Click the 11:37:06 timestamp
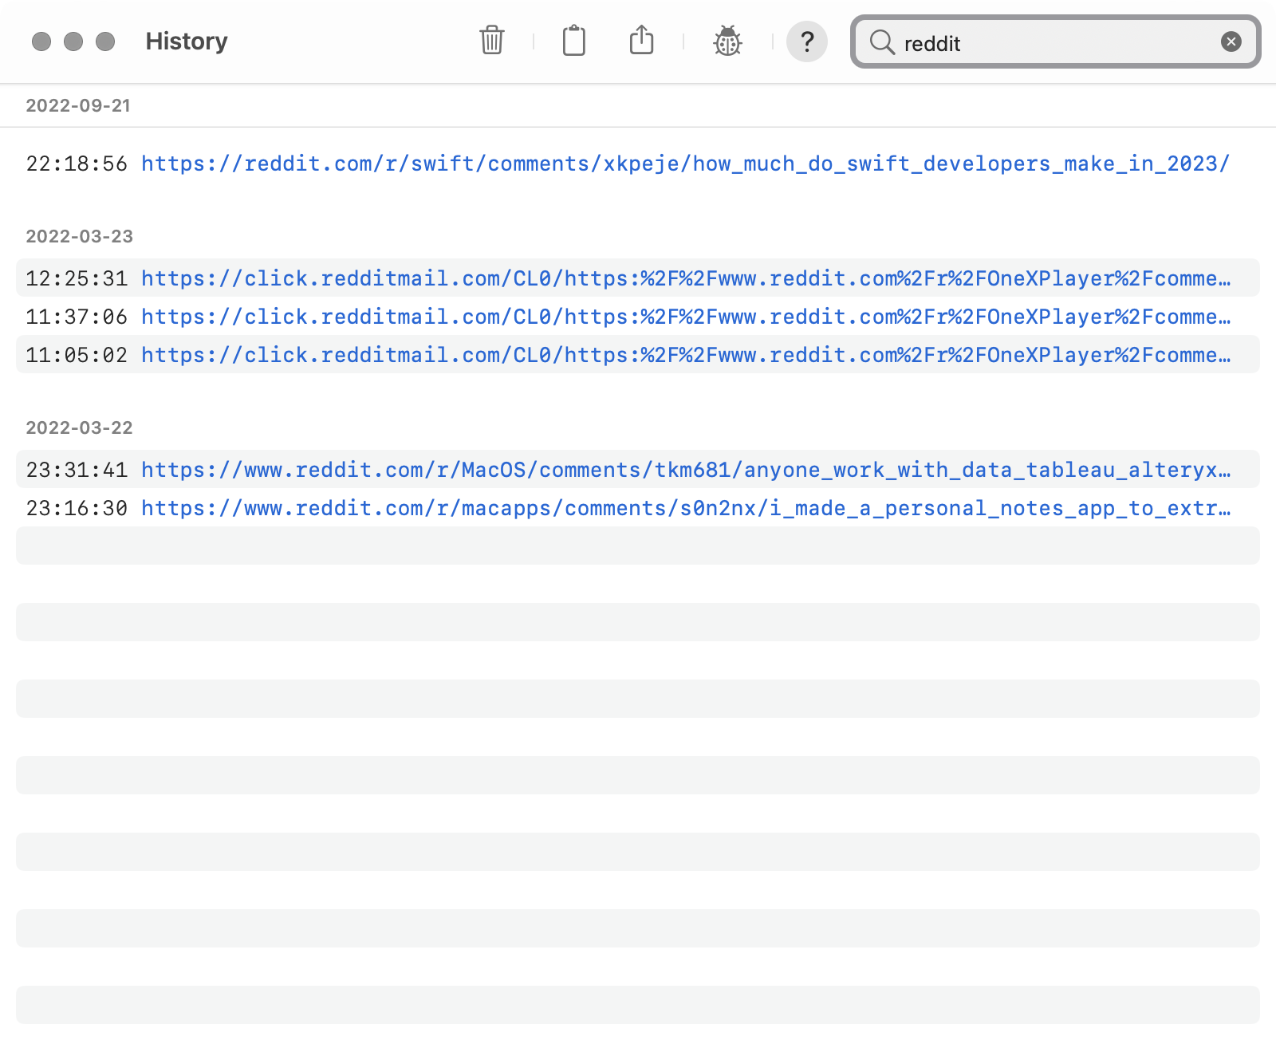 77,317
